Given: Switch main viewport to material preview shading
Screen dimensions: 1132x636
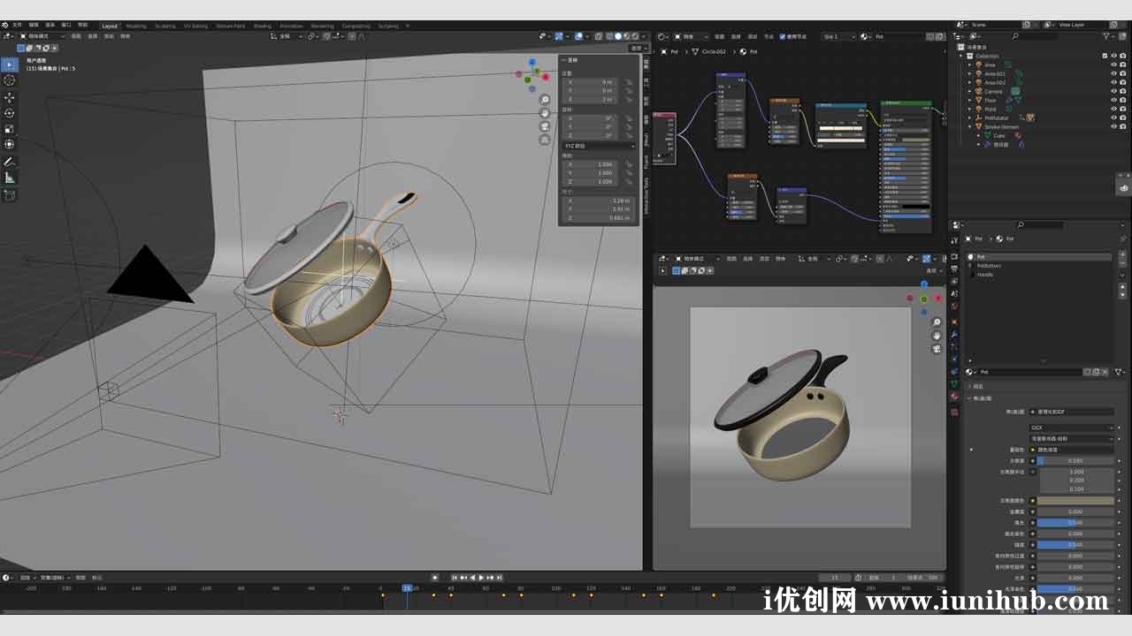Looking at the screenshot, I should [626, 36].
